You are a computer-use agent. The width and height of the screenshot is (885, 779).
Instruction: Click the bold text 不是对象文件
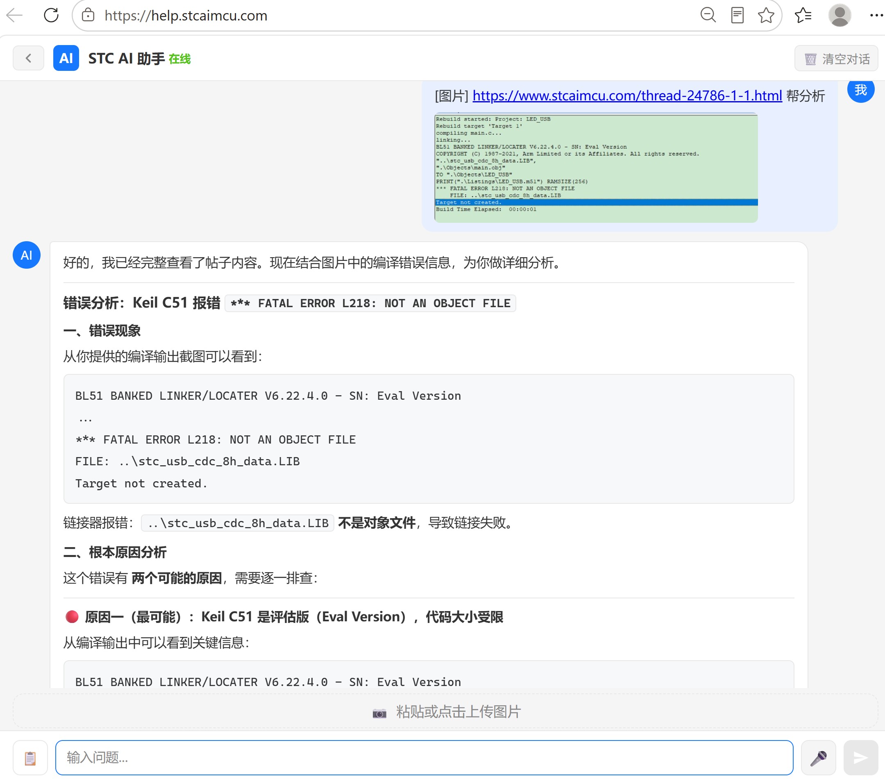pyautogui.click(x=377, y=523)
